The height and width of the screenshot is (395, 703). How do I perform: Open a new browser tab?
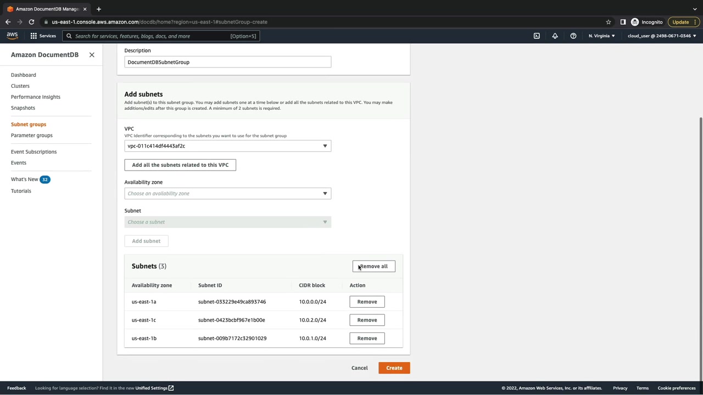tap(99, 9)
